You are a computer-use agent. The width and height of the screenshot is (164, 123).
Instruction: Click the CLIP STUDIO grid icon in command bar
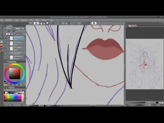[x=27, y=23]
